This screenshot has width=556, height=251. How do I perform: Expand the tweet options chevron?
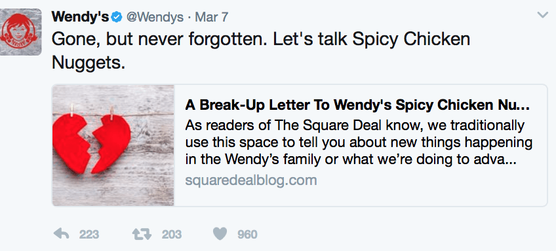click(543, 15)
